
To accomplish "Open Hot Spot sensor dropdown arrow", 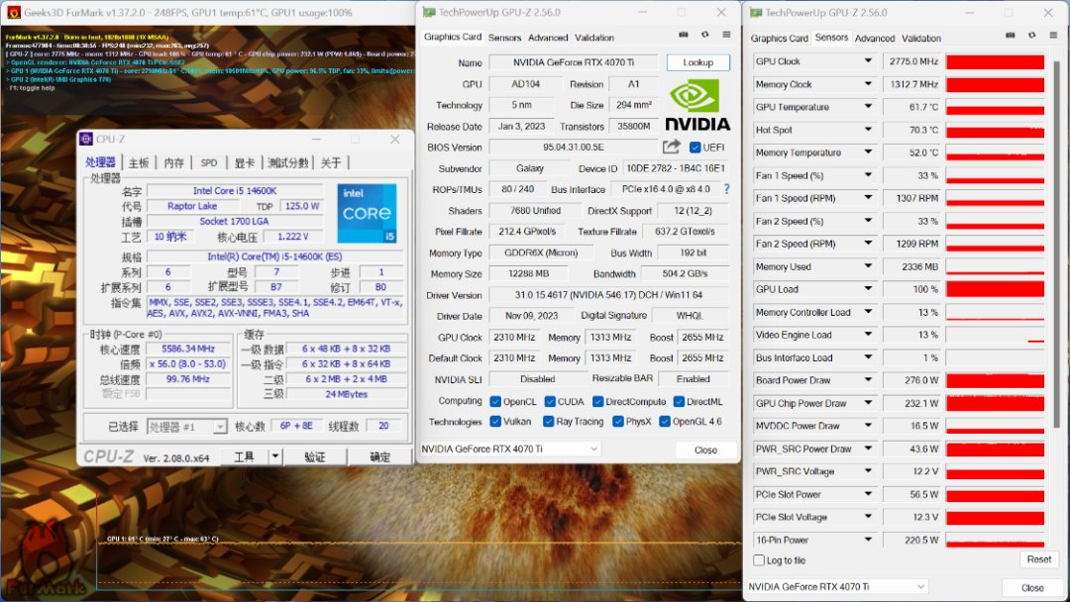I will pos(868,130).
